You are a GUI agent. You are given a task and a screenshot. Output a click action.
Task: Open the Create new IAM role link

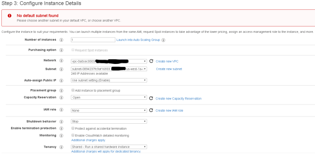[169, 110]
